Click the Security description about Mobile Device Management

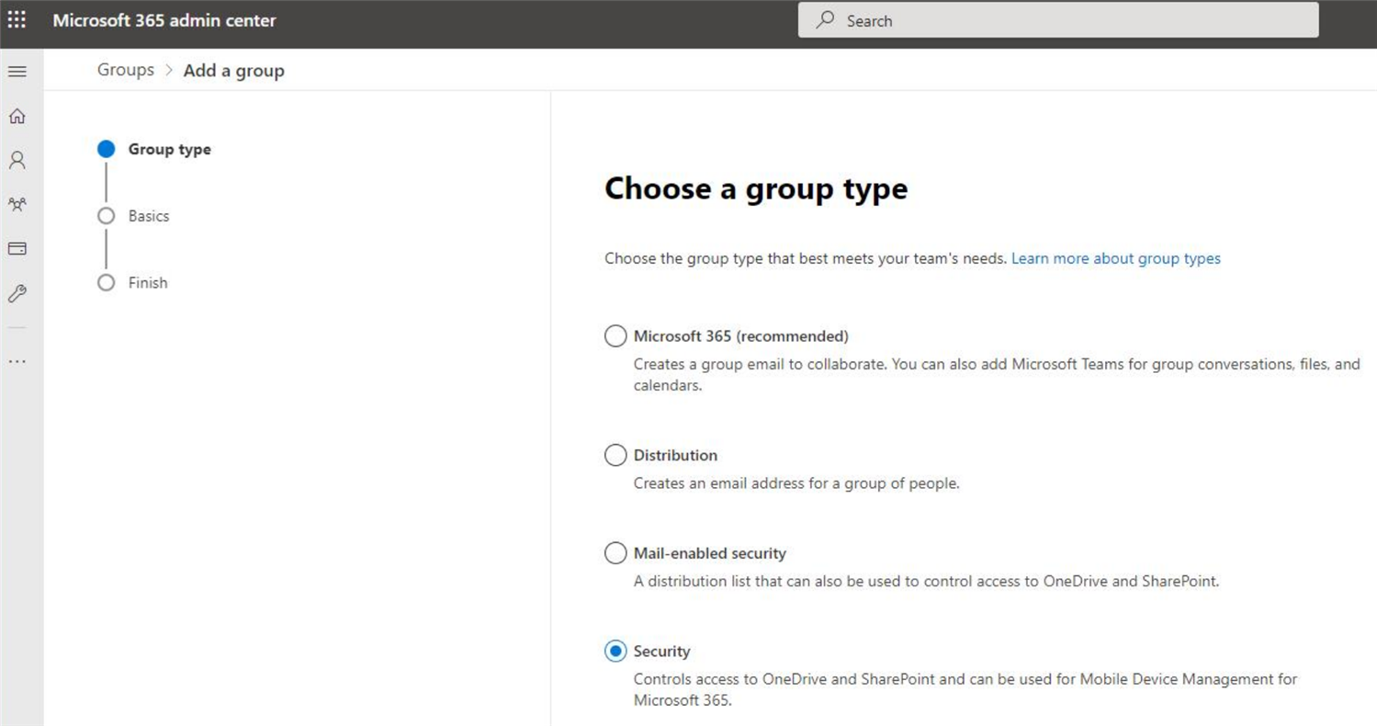click(x=965, y=689)
